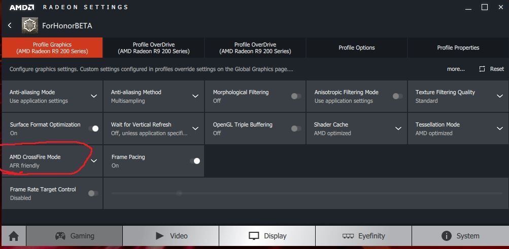Click the 'Standard' texture quality value
Screen dimensions: 509x249
point(427,101)
